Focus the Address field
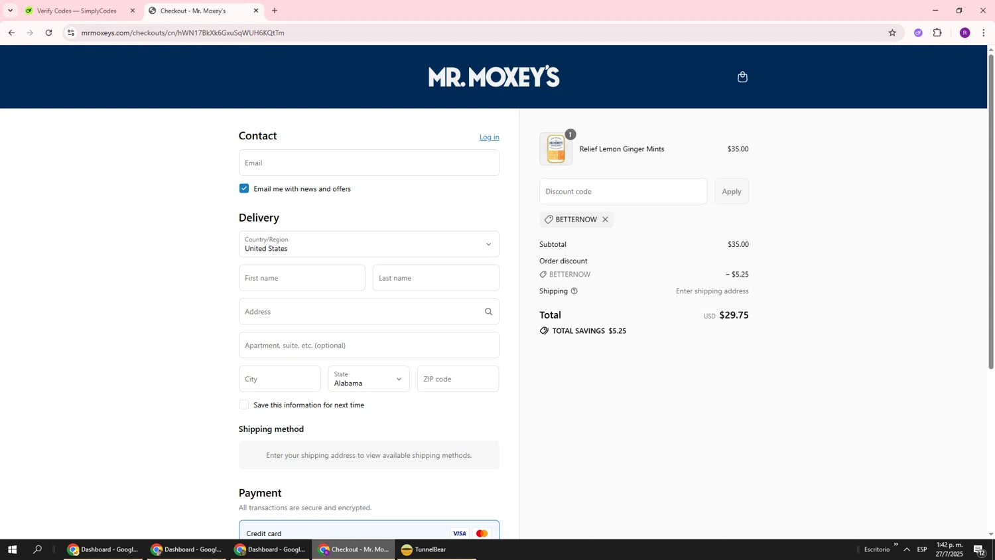 pyautogui.click(x=369, y=312)
